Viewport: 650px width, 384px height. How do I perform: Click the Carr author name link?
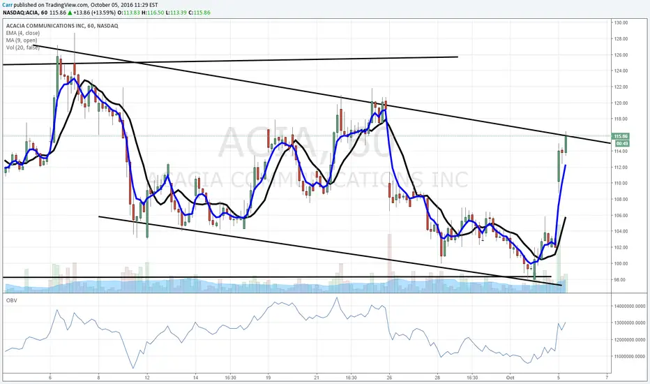7,5
